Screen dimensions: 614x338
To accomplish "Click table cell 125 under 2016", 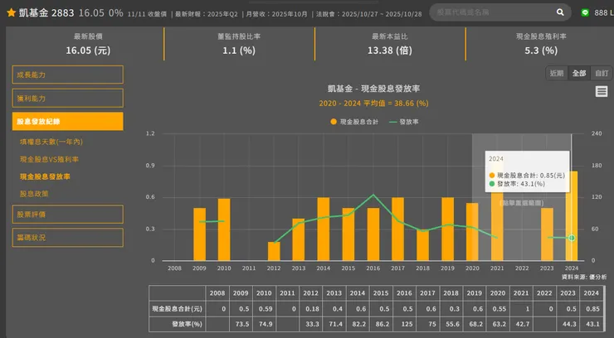I will point(404,324).
